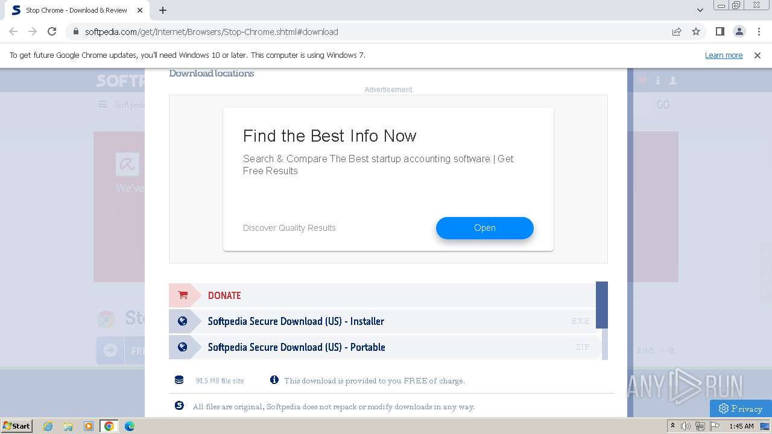This screenshot has width=772, height=434.
Task: Click the 91.5 MB file size text
Action: (220, 381)
